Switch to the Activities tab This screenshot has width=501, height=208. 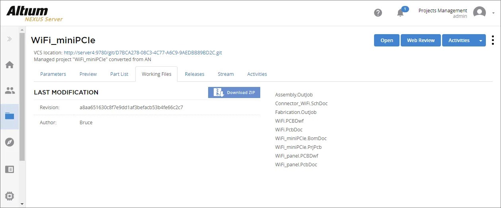[x=257, y=74]
